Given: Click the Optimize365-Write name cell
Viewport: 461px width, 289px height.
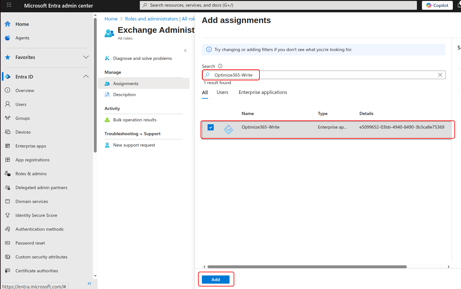Looking at the screenshot, I should pos(260,127).
